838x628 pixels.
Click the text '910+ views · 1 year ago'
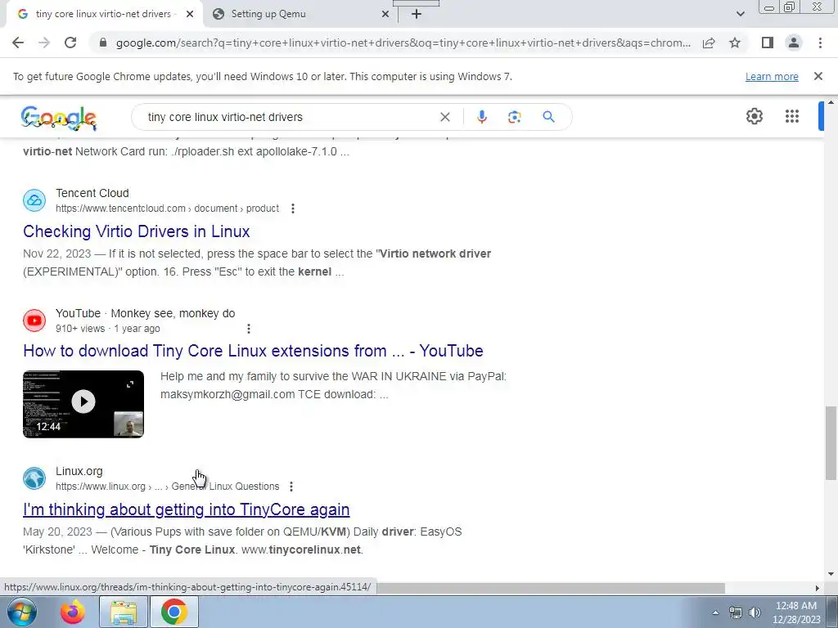(107, 329)
